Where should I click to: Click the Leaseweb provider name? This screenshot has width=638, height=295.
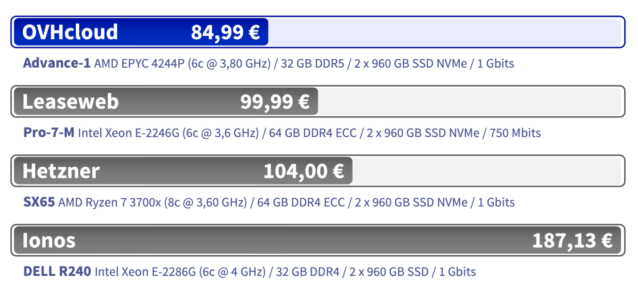coord(70,102)
